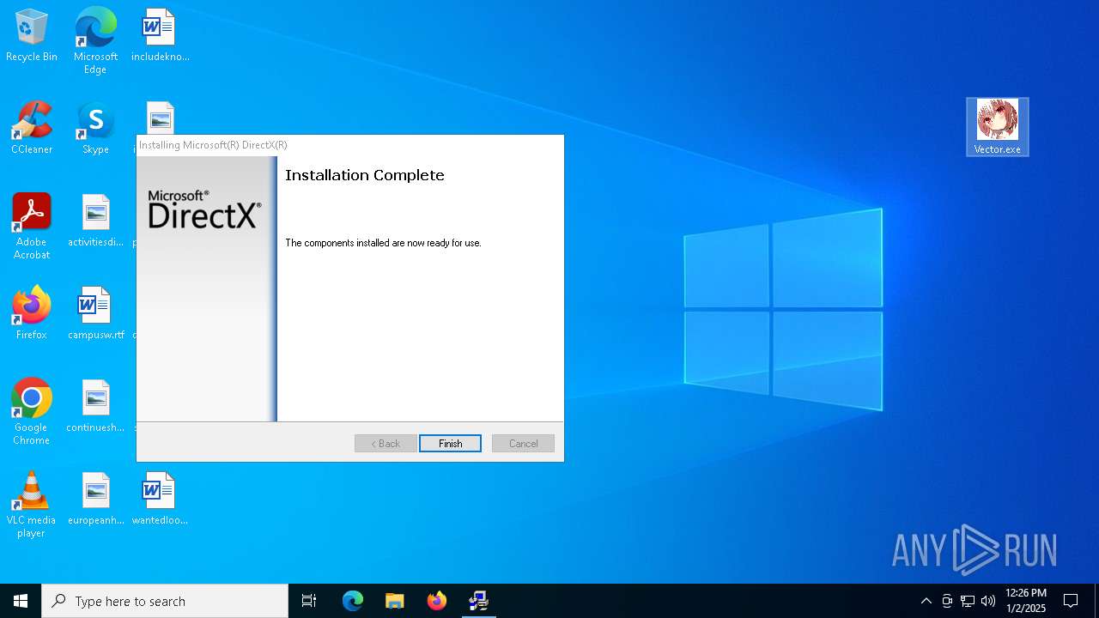Viewport: 1099px width, 618px height.
Task: Select the activitiesdi... image file
Action: click(x=95, y=221)
